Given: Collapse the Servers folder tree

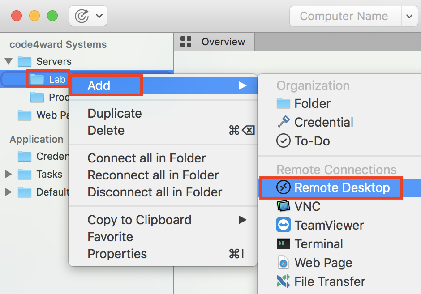Looking at the screenshot, I should point(9,61).
